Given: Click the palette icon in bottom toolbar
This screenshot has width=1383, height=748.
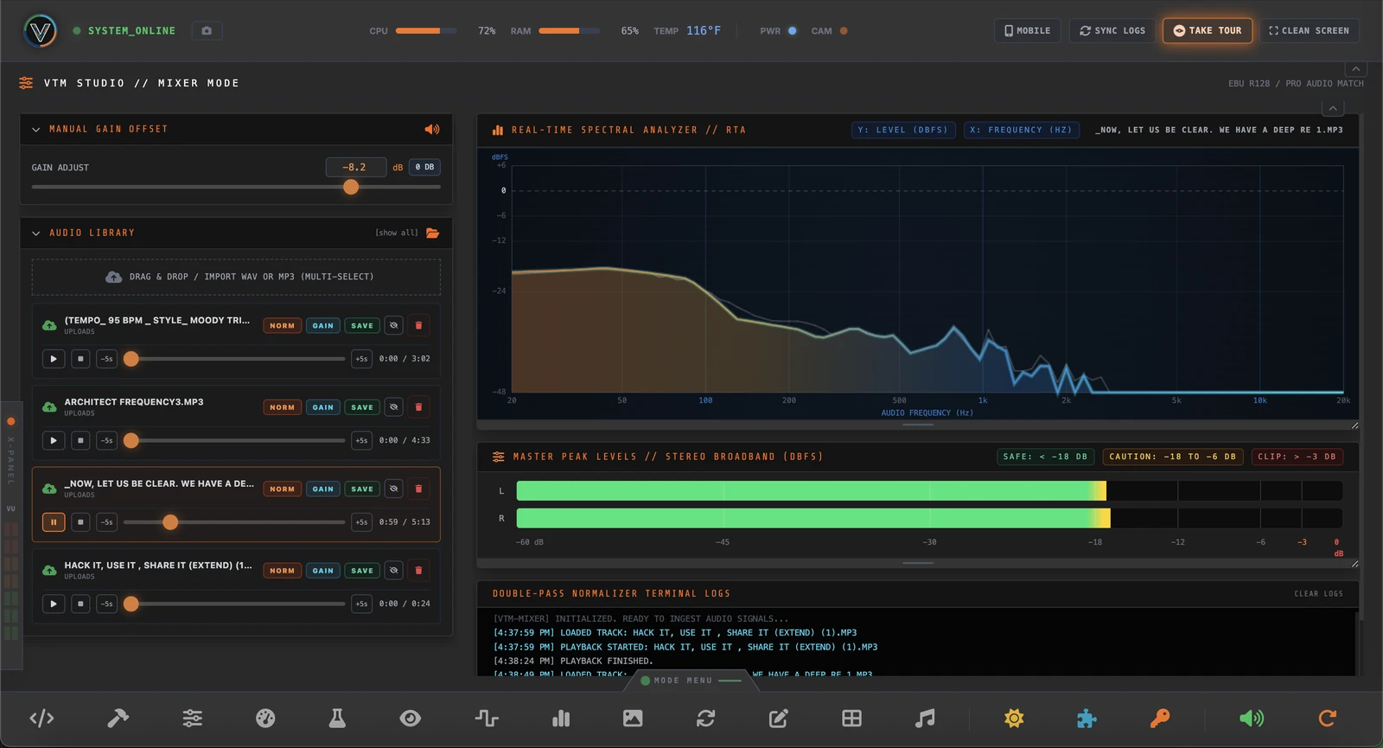Looking at the screenshot, I should coord(265,718).
